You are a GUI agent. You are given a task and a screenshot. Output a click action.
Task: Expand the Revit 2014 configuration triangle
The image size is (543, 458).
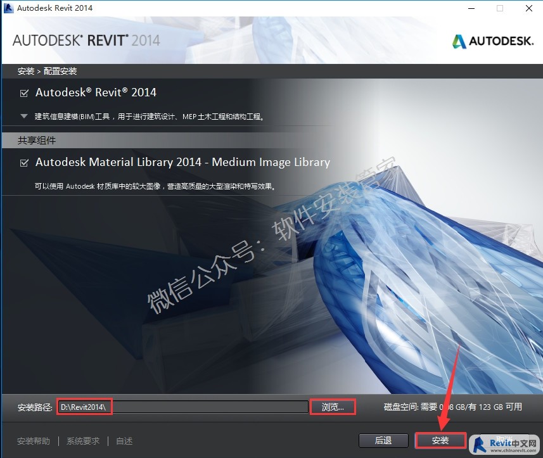pyautogui.click(x=24, y=117)
